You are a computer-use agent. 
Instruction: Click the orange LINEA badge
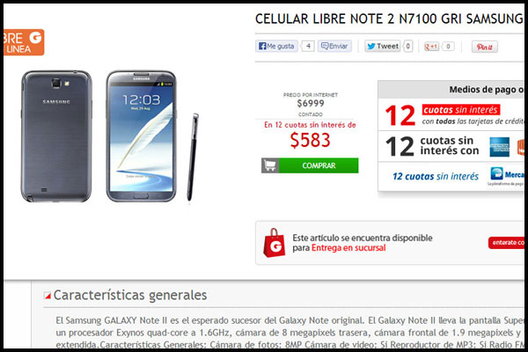[24, 42]
